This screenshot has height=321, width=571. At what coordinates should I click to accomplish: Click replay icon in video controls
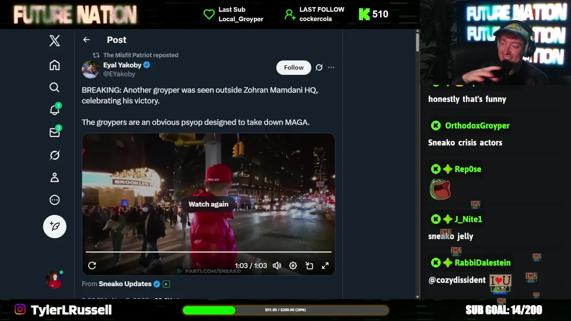[92, 266]
